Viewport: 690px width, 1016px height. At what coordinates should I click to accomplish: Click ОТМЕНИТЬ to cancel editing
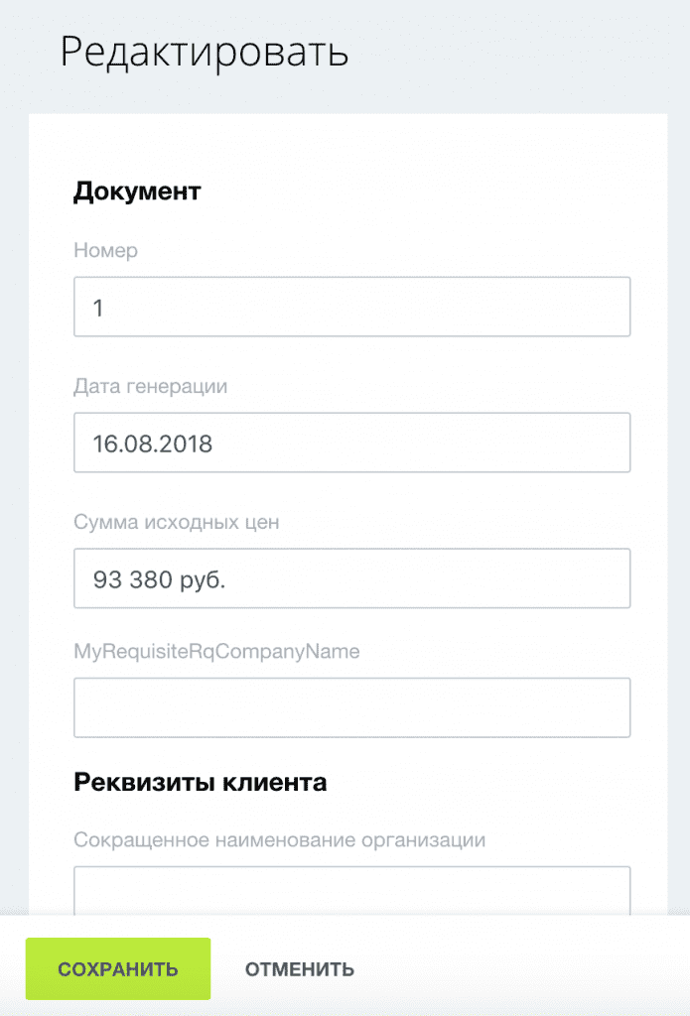(x=298, y=968)
